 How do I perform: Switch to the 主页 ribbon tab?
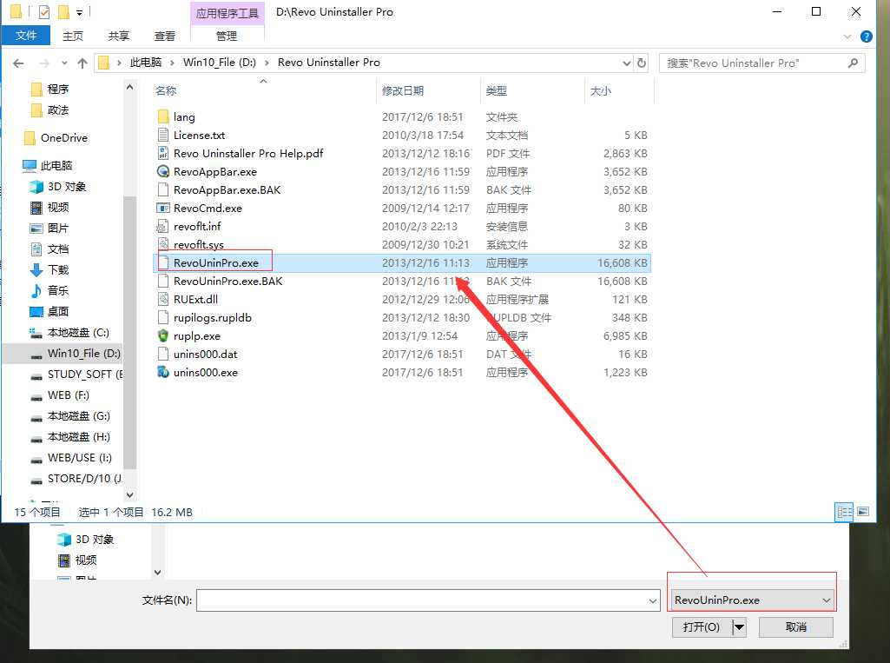click(x=73, y=36)
